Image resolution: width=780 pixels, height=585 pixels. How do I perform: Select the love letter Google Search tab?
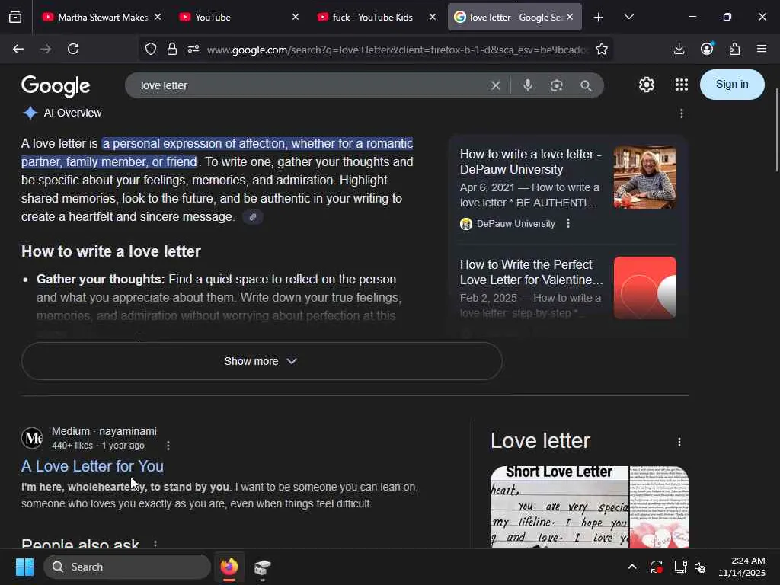pyautogui.click(x=515, y=18)
